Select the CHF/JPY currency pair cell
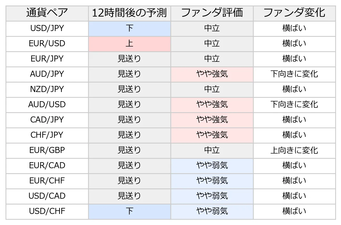 [x=47, y=135]
